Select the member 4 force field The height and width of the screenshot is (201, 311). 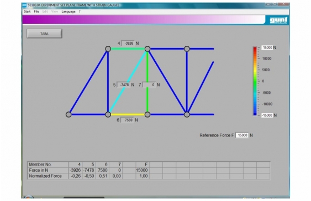128,43
